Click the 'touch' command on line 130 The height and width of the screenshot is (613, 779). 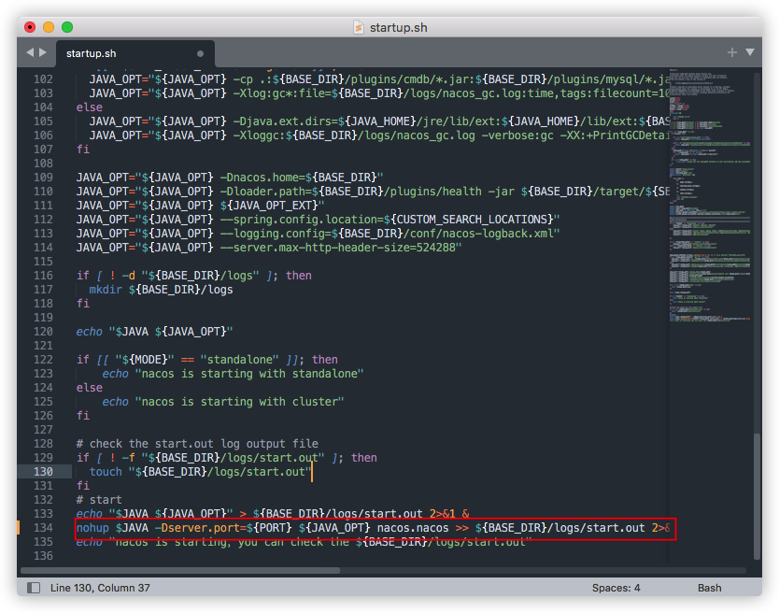[x=106, y=471]
